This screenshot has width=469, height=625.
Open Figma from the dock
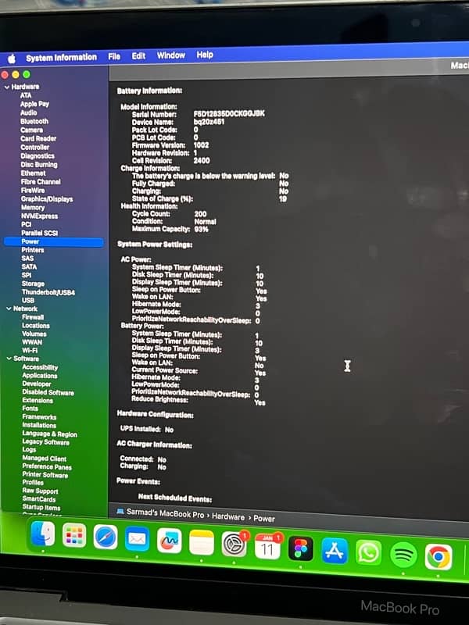tap(299, 548)
